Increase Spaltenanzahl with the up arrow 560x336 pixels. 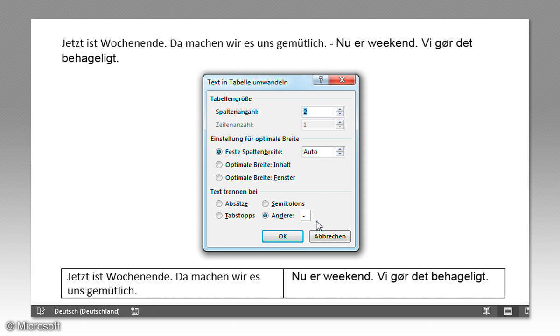(340, 110)
